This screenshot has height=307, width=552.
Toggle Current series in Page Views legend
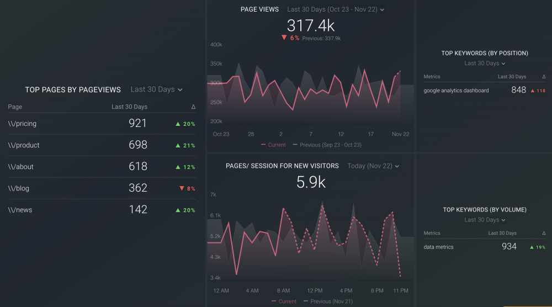(273, 145)
